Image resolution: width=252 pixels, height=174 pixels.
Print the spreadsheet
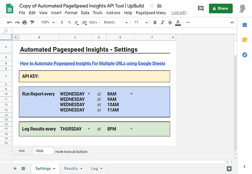(25, 22)
